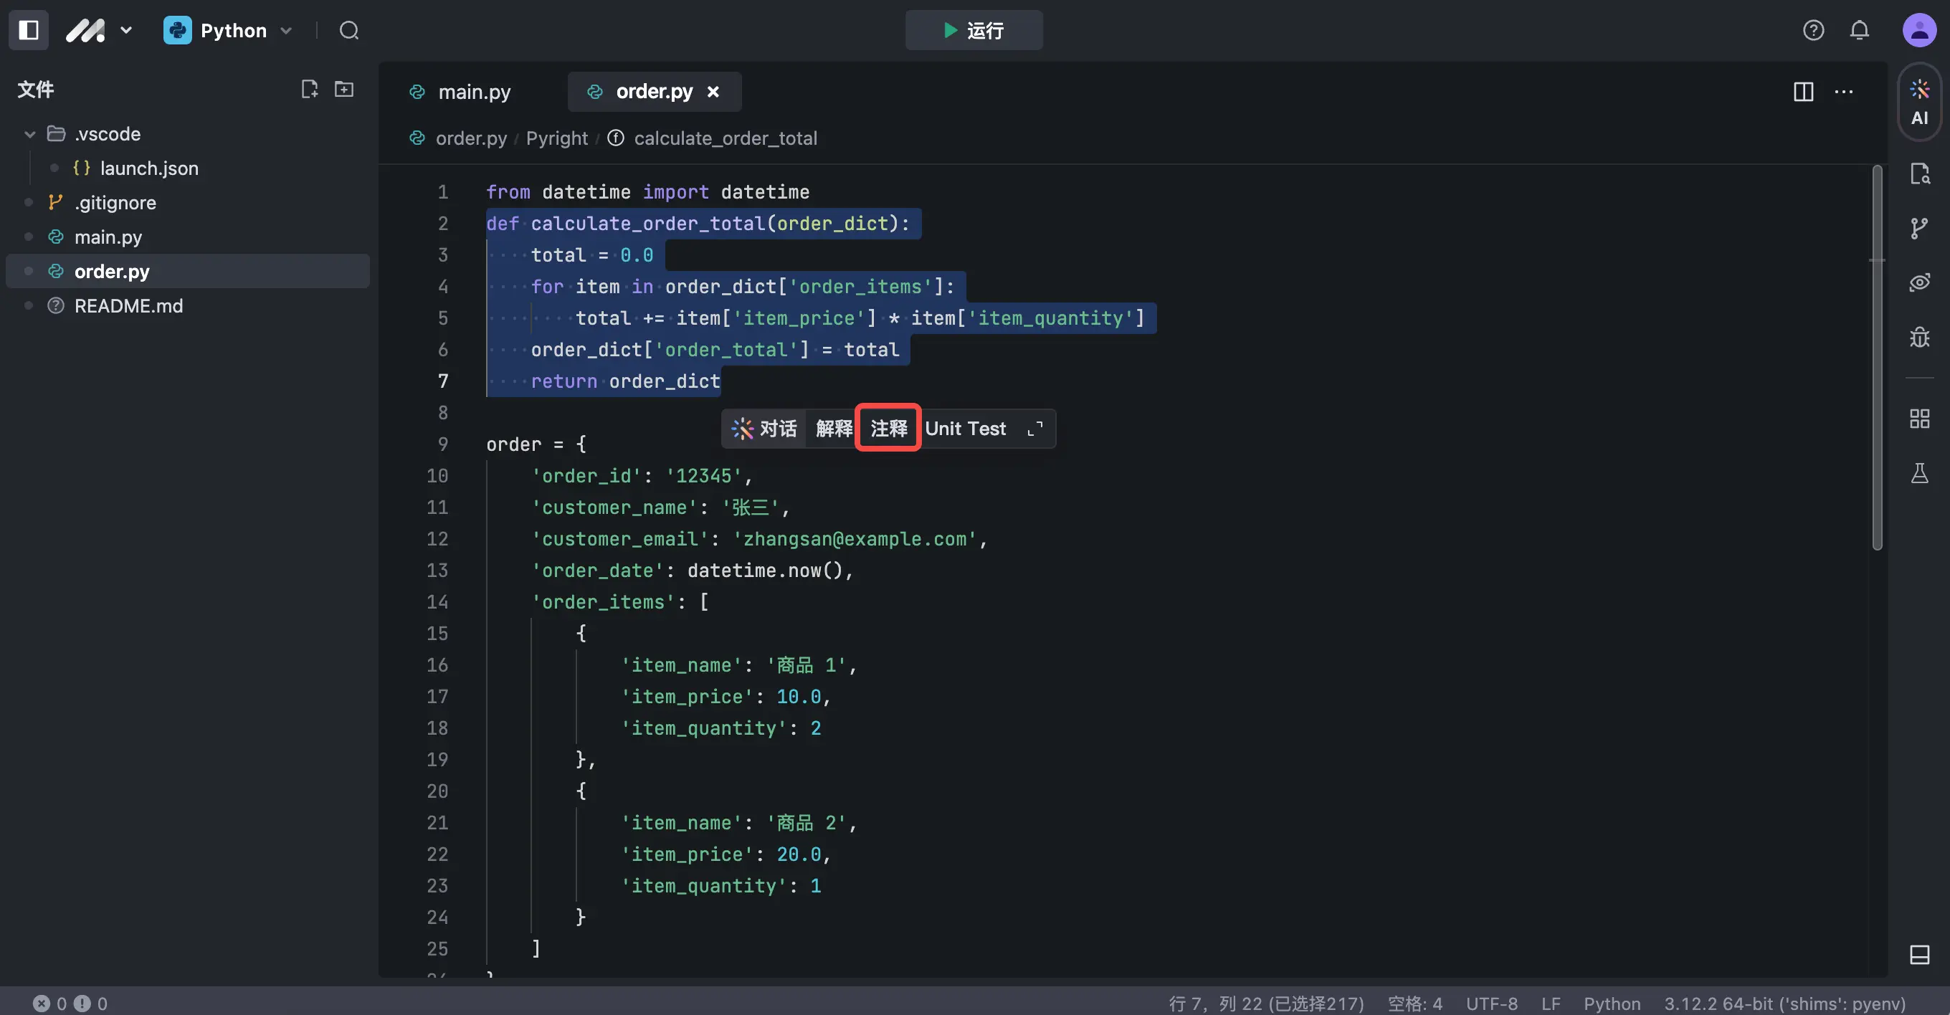Screen dimensions: 1950x1015
Task: Click function symbol icon in breadcrumb
Action: 615,138
